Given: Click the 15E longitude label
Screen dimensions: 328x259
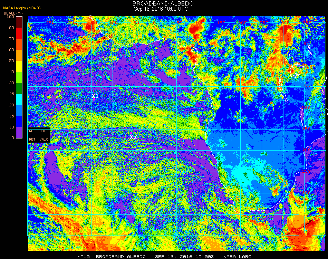Looking at the screenshot, I should tap(221, 22).
